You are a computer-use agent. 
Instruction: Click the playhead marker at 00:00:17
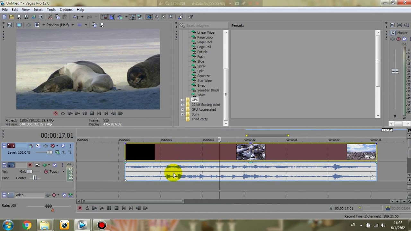219,140
